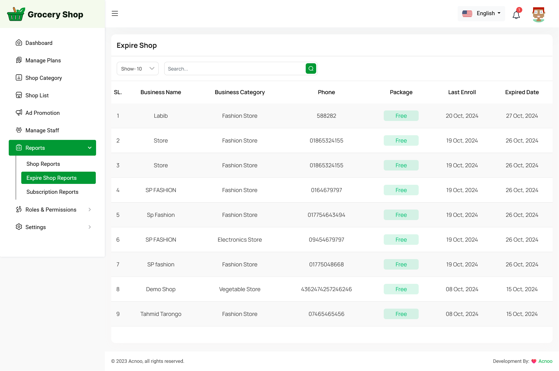Expand the Settings submenu arrow
This screenshot has width=559, height=371.
(90, 227)
